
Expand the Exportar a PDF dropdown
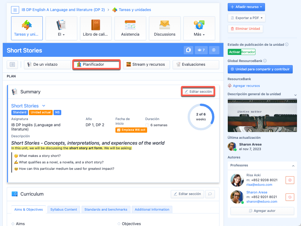point(247,18)
